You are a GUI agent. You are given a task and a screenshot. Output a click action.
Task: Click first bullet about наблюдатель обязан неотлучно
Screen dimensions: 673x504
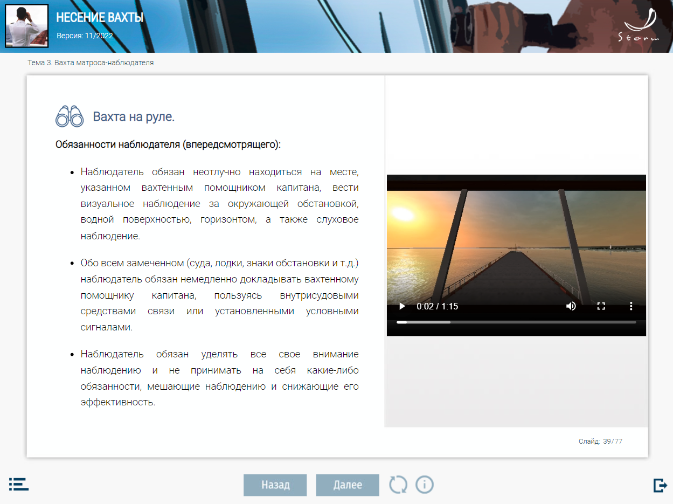pyautogui.click(x=219, y=204)
